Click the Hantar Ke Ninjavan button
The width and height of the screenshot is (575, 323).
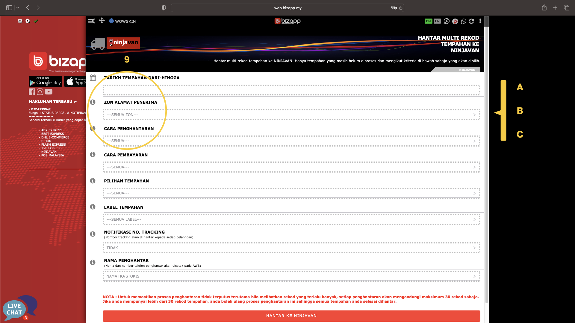(291, 316)
